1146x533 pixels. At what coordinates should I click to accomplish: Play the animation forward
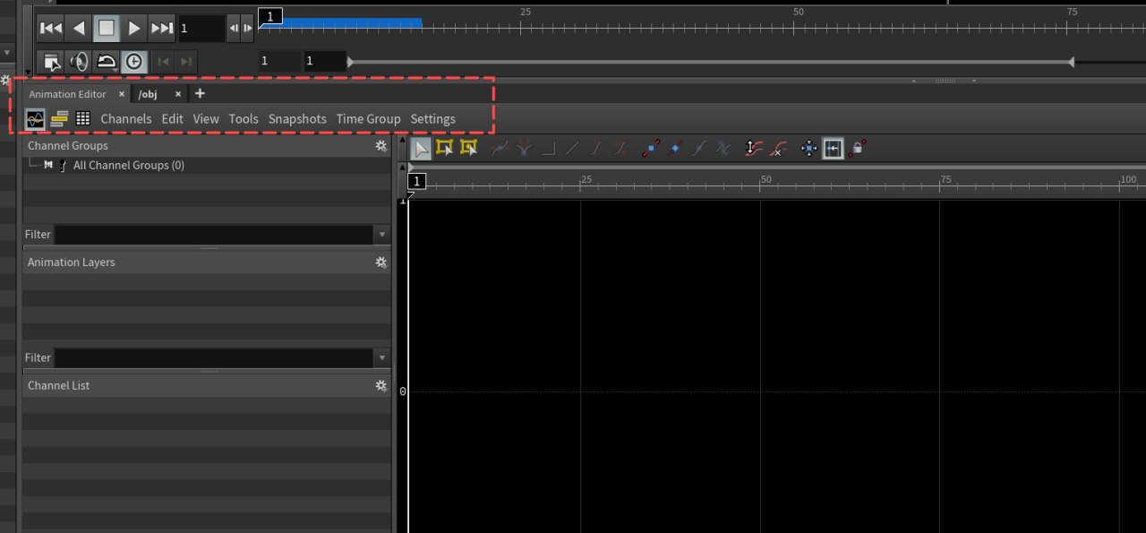point(134,29)
